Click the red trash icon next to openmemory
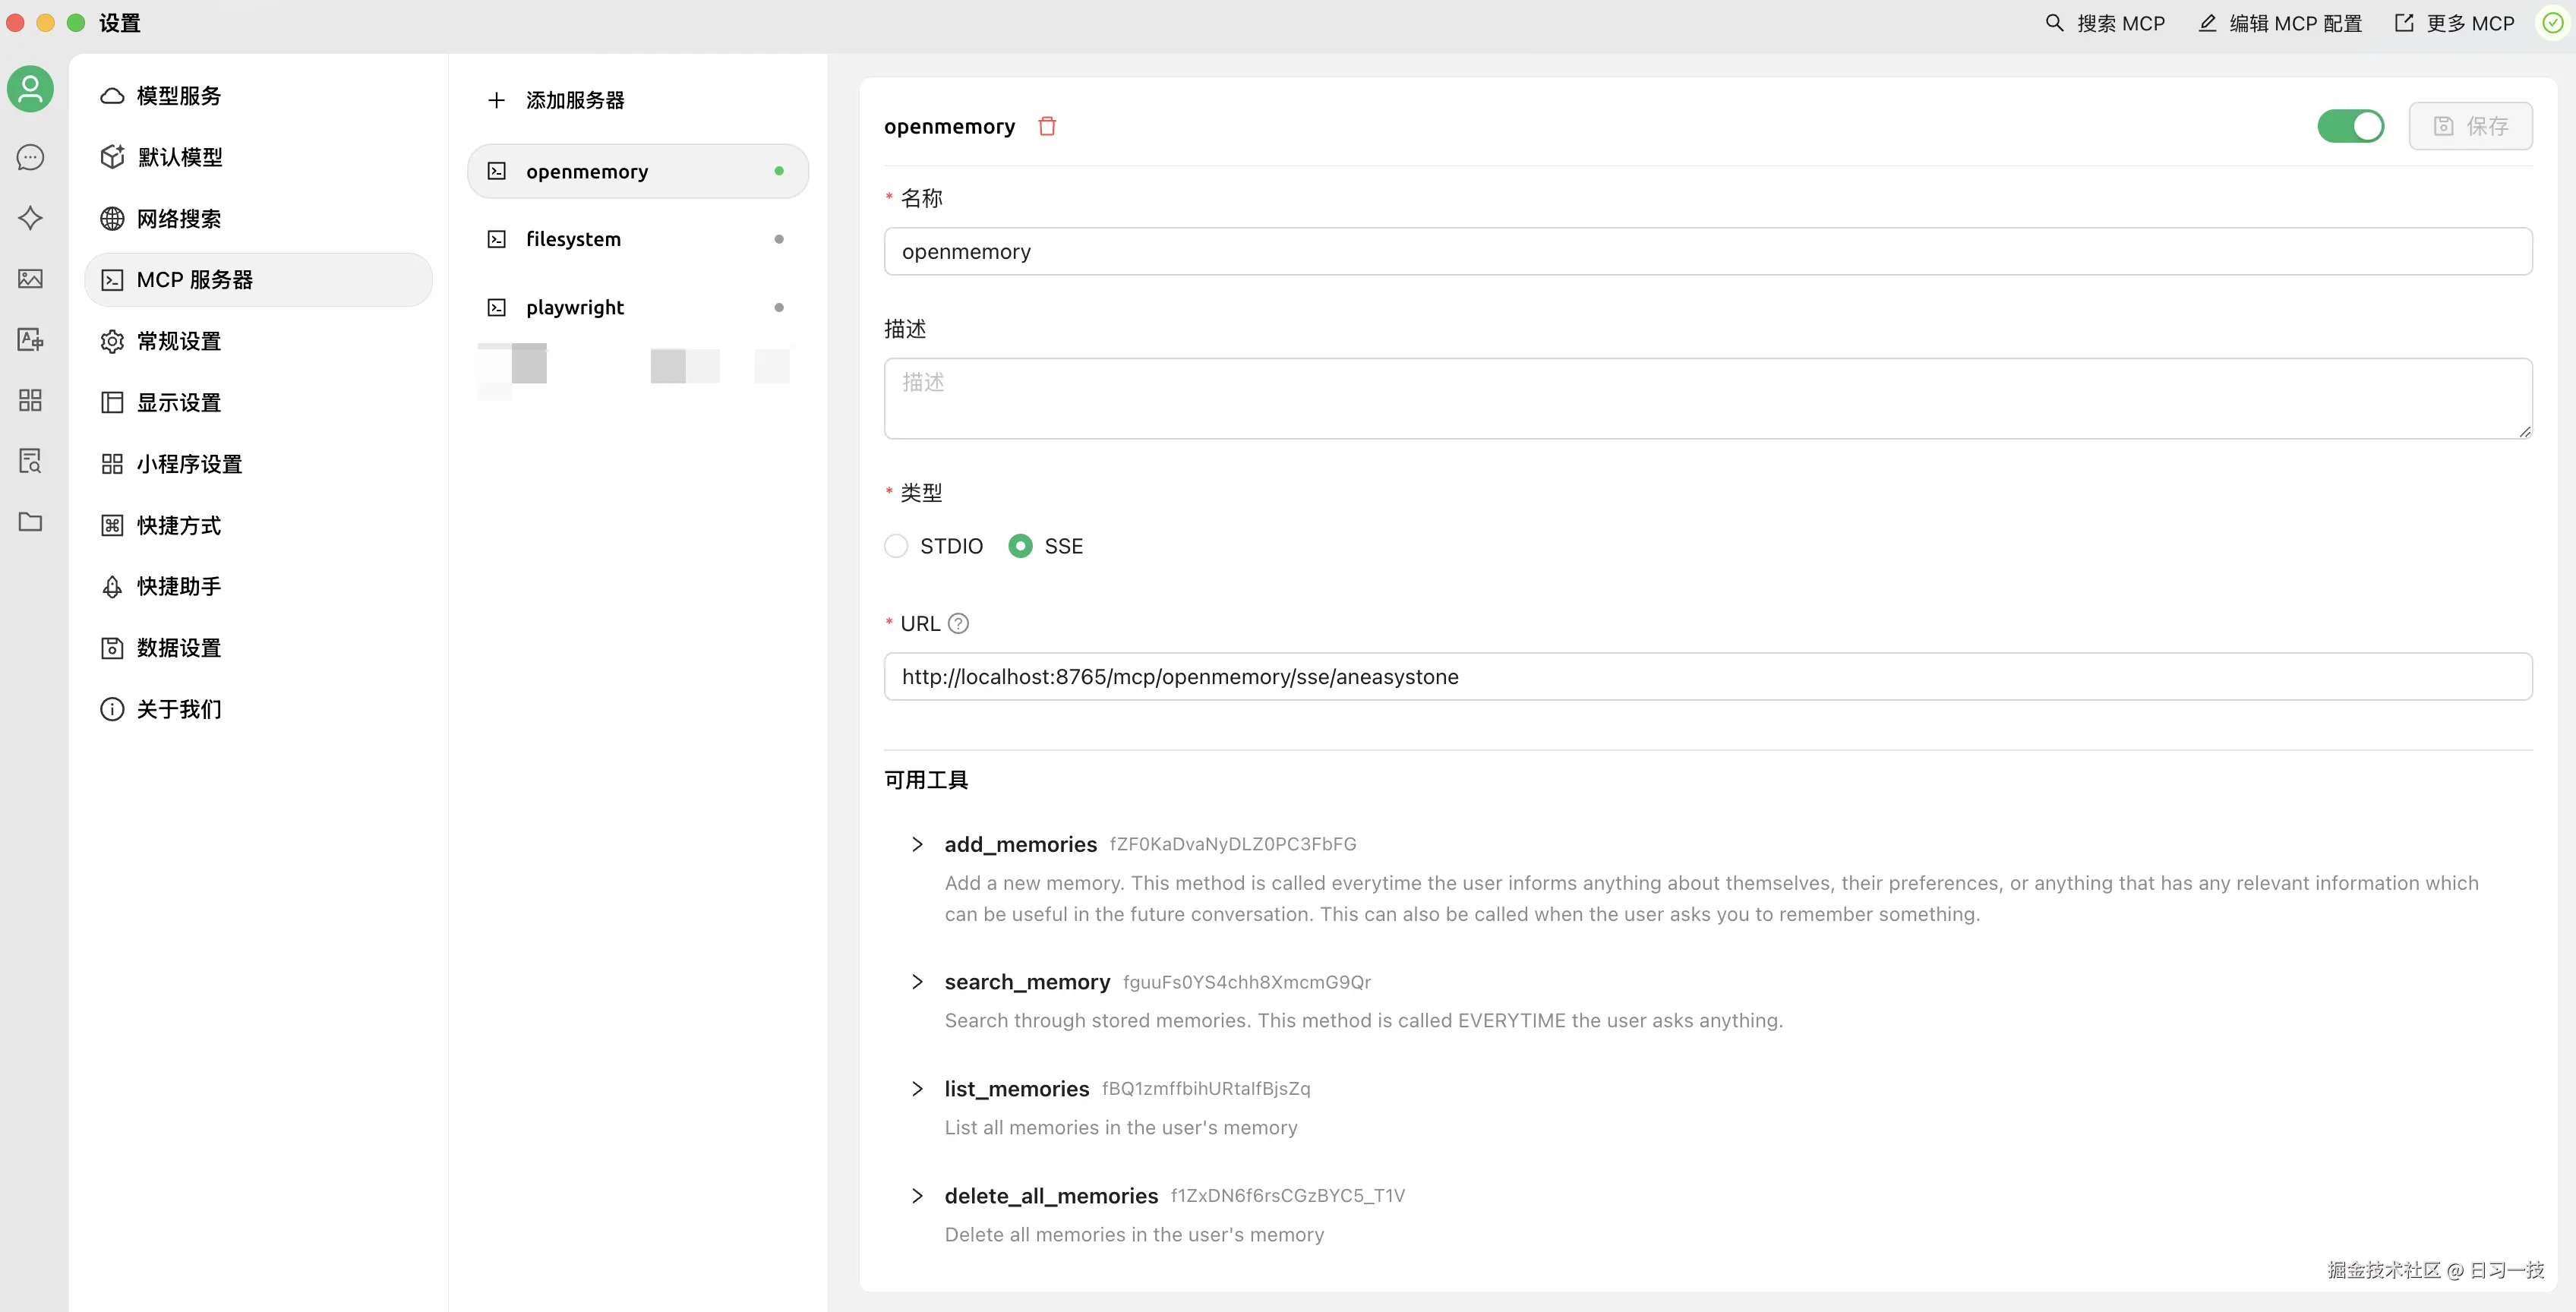 pyautogui.click(x=1047, y=126)
